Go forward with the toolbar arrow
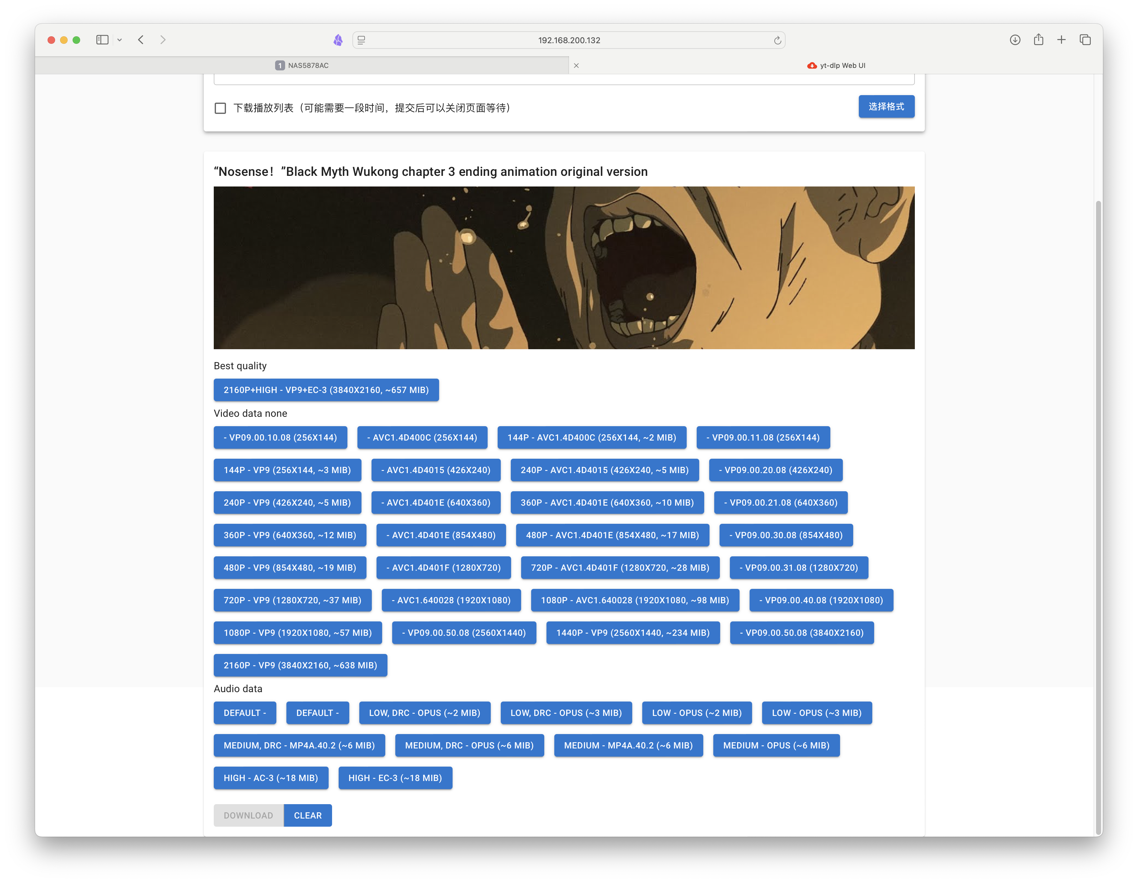 click(163, 40)
